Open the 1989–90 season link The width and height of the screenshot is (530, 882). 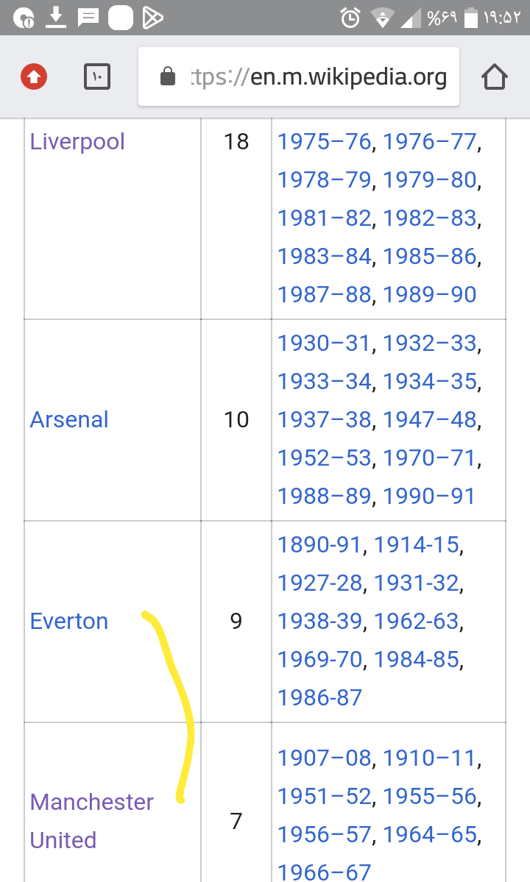[x=430, y=295]
